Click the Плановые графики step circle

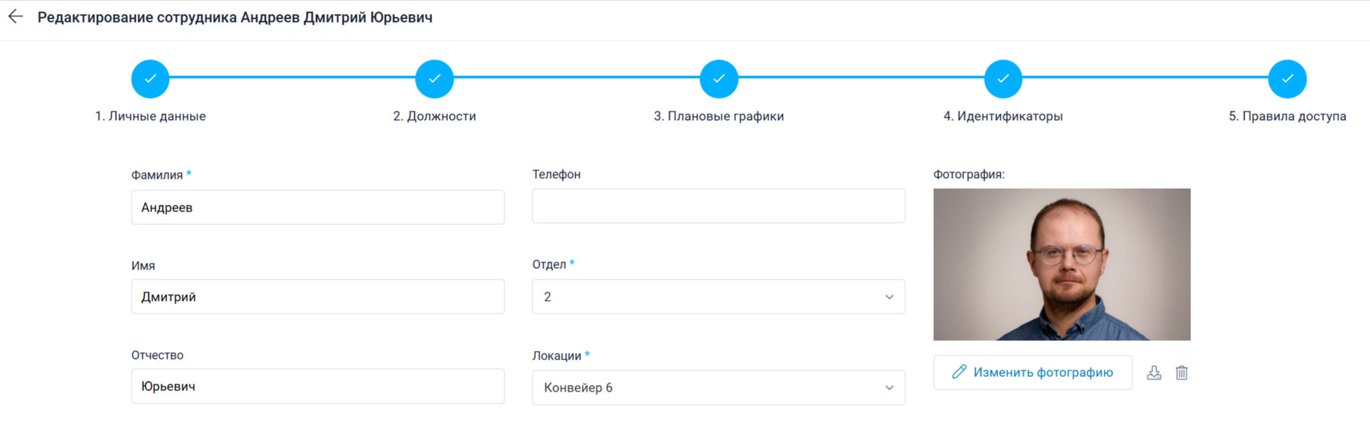click(719, 79)
